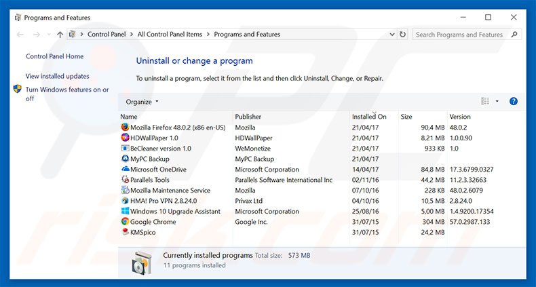
Task: Click the Google Inc. publisher cell
Action: coord(251,222)
